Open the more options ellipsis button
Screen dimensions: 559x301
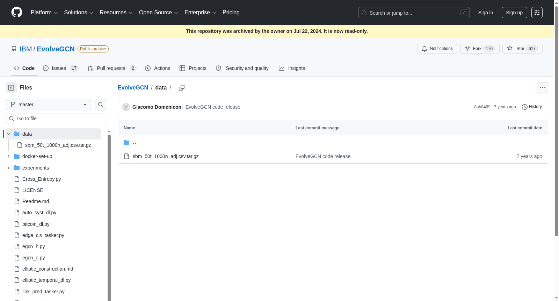[543, 88]
